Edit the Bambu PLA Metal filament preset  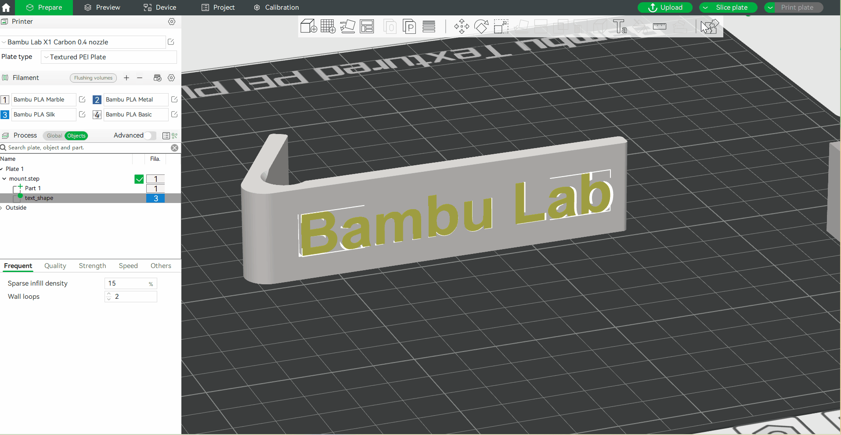pos(174,99)
